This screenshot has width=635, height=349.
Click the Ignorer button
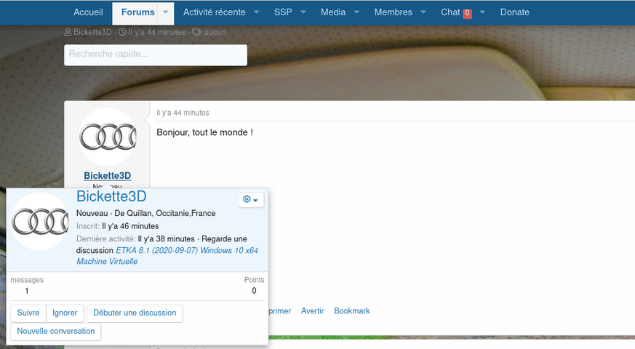tap(65, 313)
